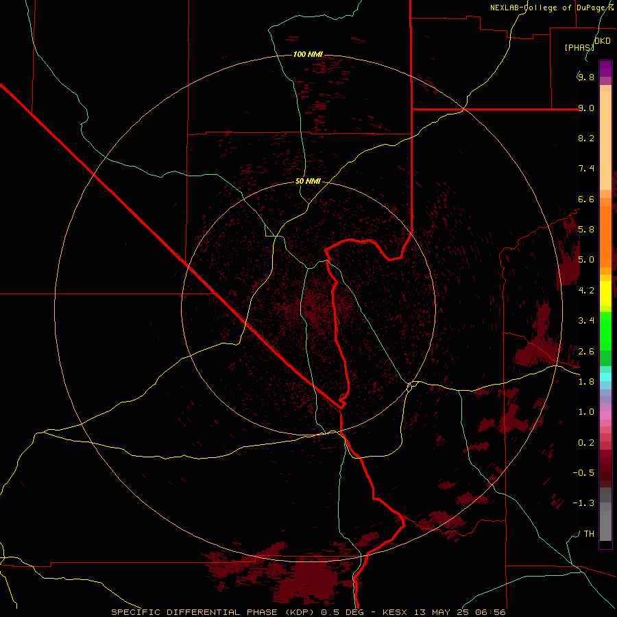Image resolution: width=617 pixels, height=617 pixels.
Task: Select the 1.0 legend value
Action: pyautogui.click(x=586, y=412)
